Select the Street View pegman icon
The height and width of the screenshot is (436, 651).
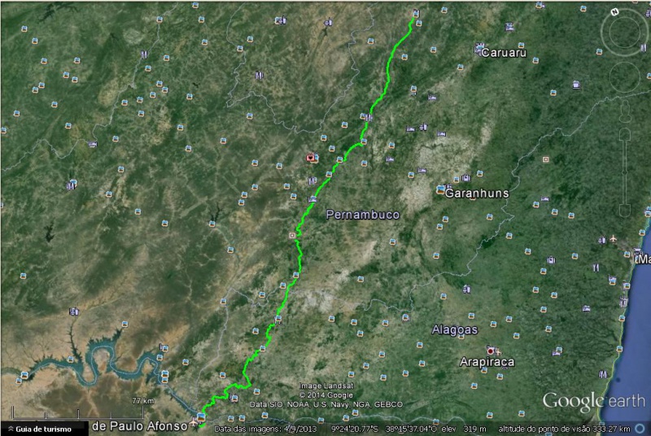pos(625,111)
